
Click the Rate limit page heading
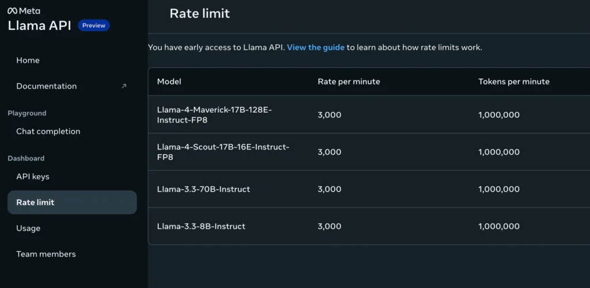[x=199, y=14]
